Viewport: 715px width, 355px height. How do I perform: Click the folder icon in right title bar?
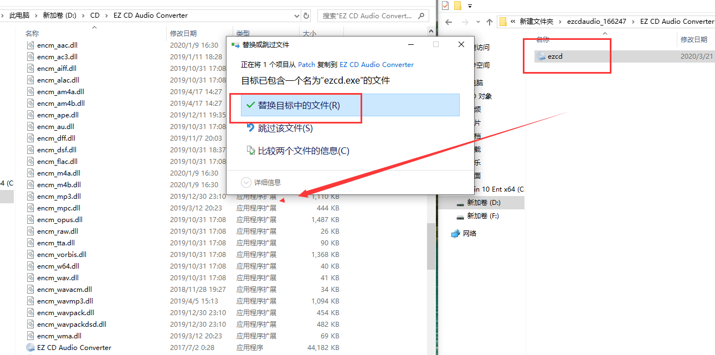[457, 6]
